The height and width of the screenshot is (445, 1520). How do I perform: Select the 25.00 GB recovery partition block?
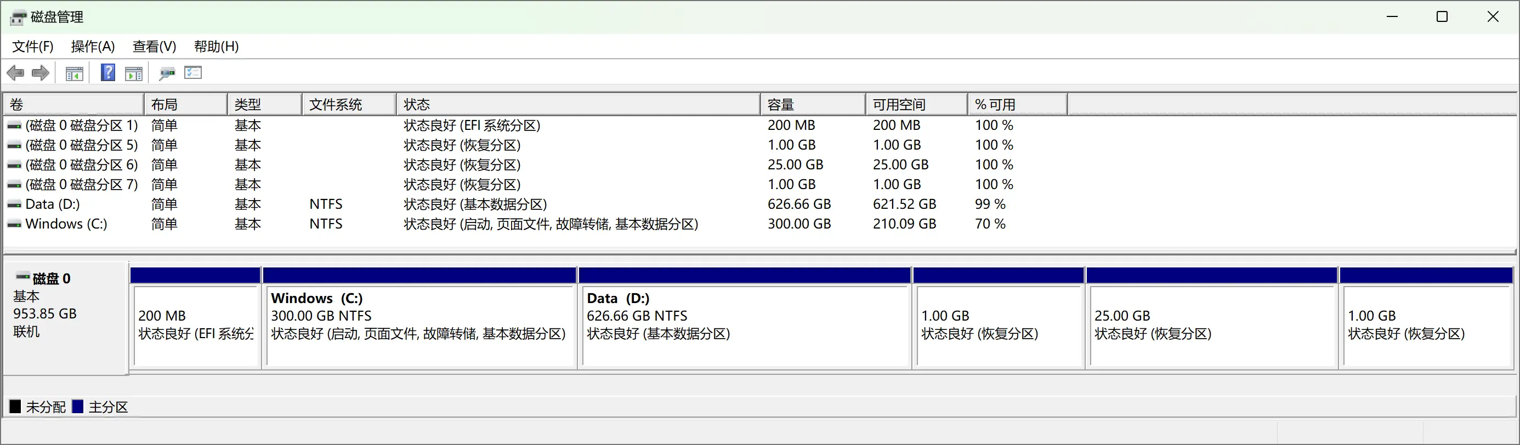point(1212,327)
